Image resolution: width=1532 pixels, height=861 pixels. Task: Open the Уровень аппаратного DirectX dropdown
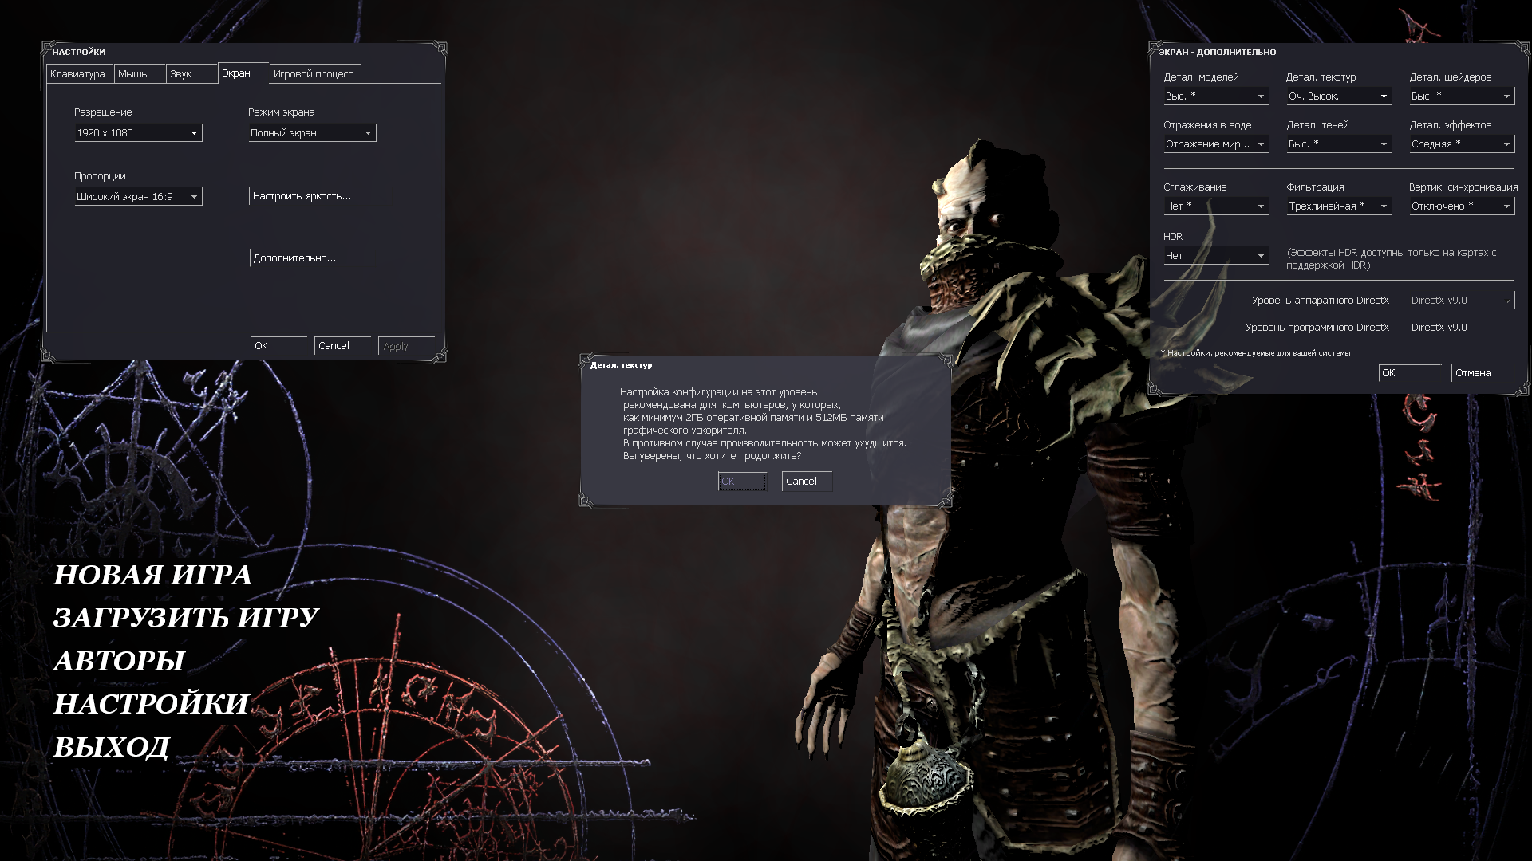1462,301
